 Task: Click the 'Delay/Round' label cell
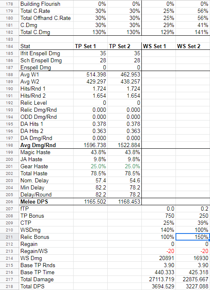(46, 194)
